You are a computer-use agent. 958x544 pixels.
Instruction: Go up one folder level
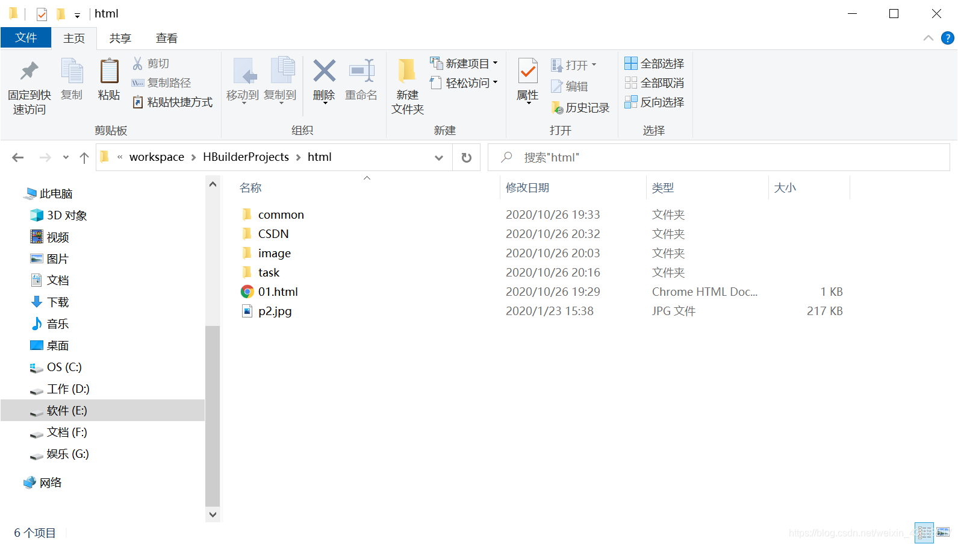pos(84,157)
